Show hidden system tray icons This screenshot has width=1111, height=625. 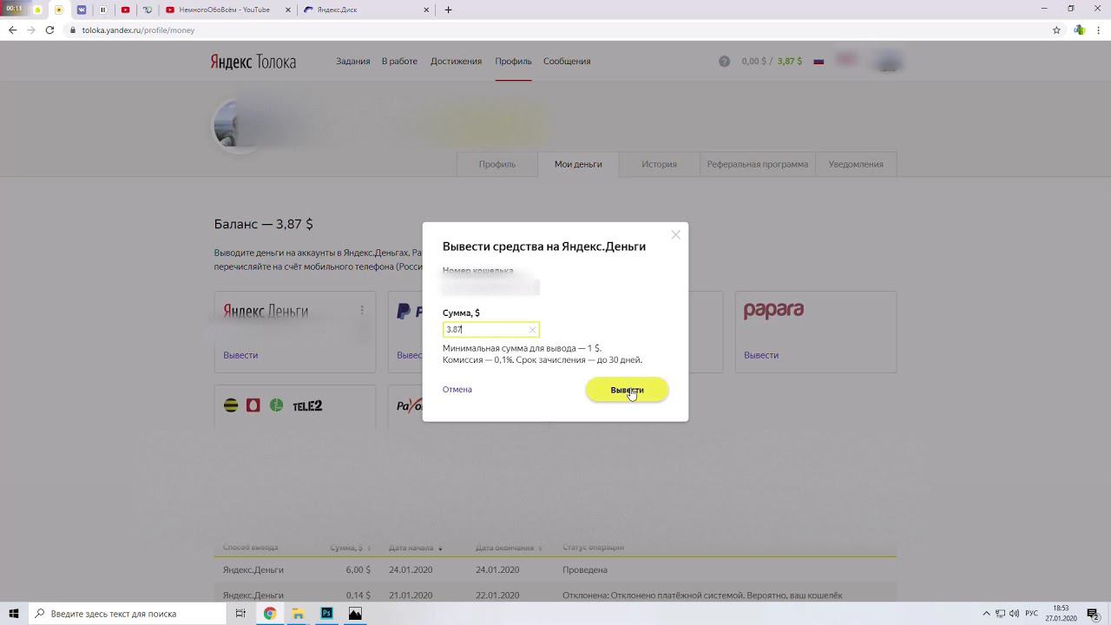tap(986, 614)
